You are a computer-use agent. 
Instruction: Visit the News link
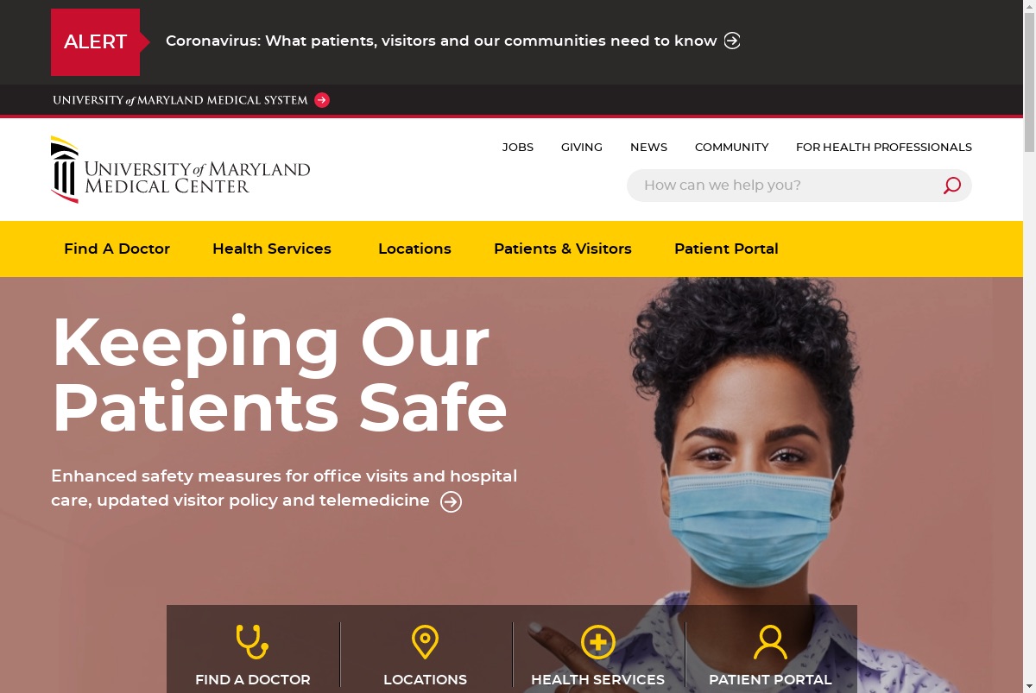[x=648, y=147]
